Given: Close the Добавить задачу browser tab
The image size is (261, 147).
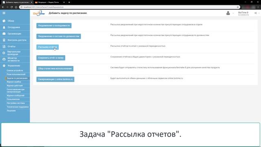Looking at the screenshot, I should 31,2.
